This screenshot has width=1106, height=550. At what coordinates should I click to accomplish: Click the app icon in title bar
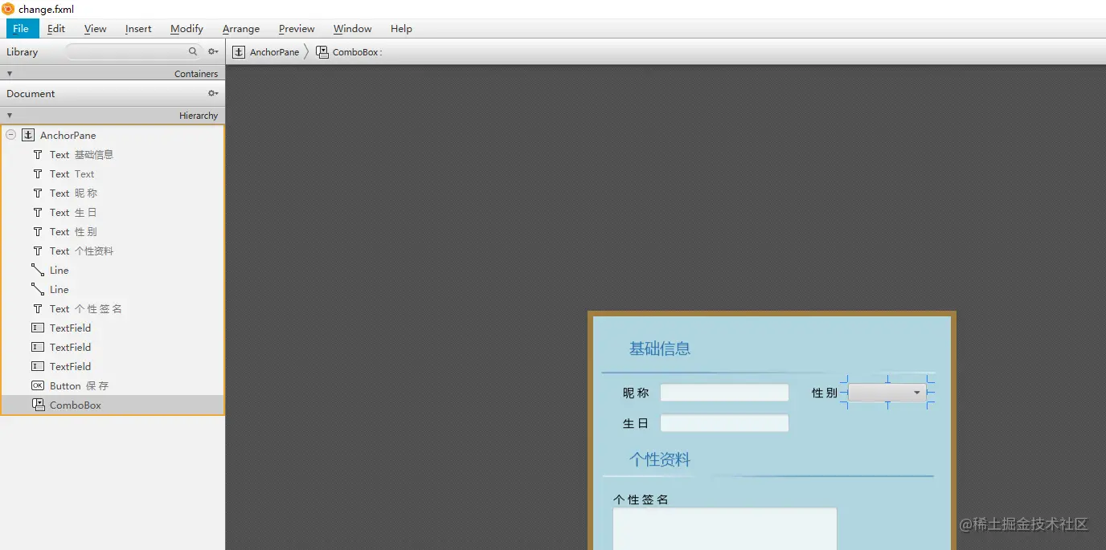tap(8, 9)
